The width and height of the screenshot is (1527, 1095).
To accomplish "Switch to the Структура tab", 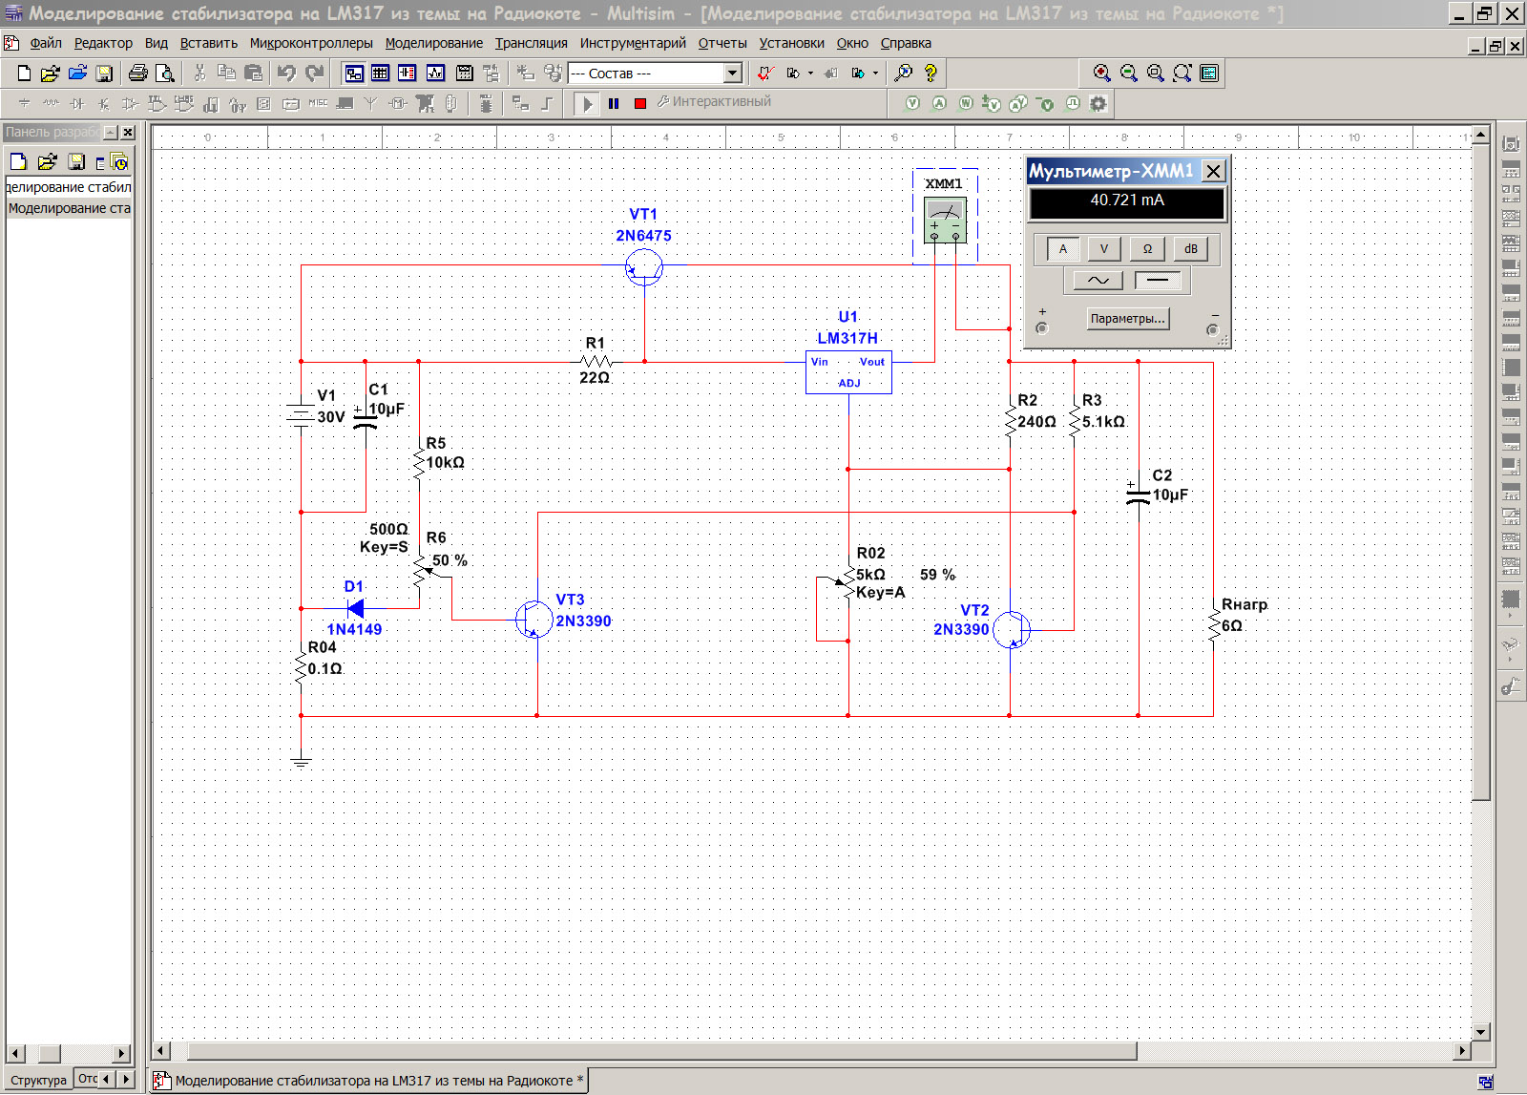I will point(39,1080).
